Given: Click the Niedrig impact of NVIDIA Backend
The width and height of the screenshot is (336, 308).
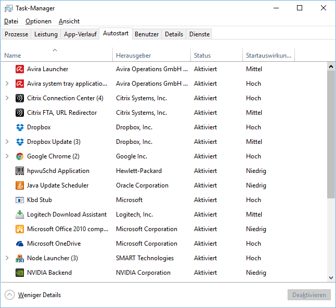Looking at the screenshot, I should pos(256,273).
